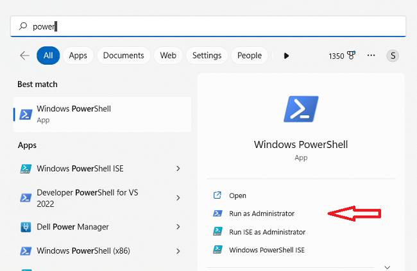417x271 pixels.
Task: Click the Open action icon
Action: pyautogui.click(x=217, y=195)
